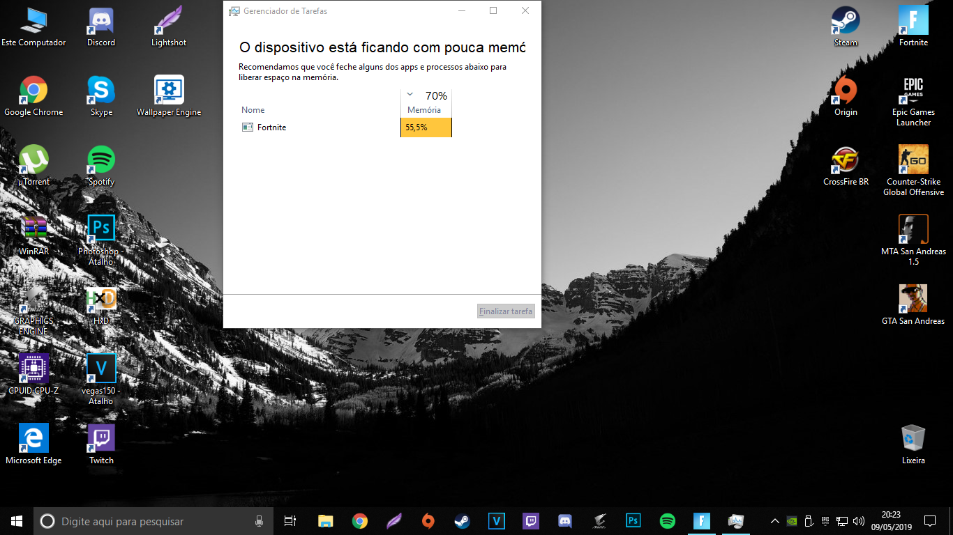Open the volume control in the tray

[x=859, y=521]
